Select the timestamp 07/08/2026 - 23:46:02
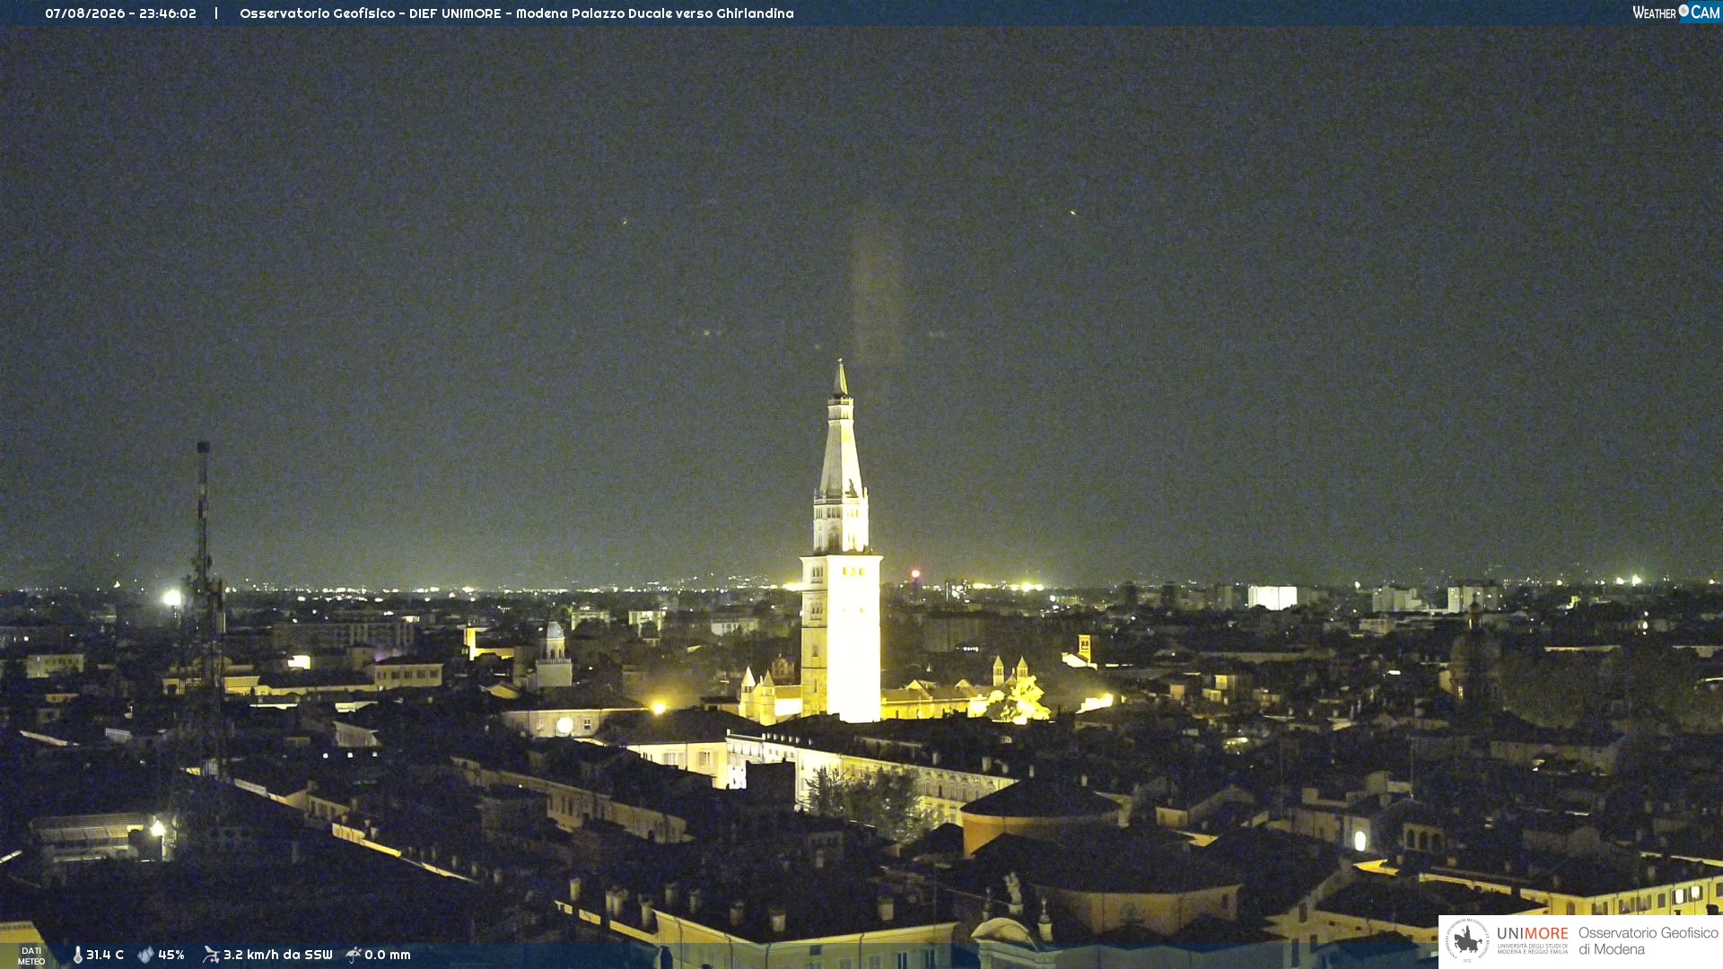Image resolution: width=1723 pixels, height=969 pixels. [x=120, y=13]
